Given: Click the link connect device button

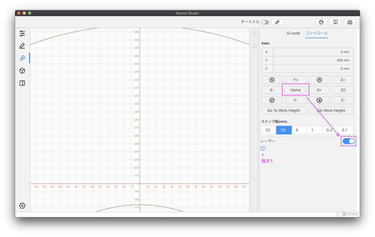Looking at the screenshot, I should click(x=277, y=22).
